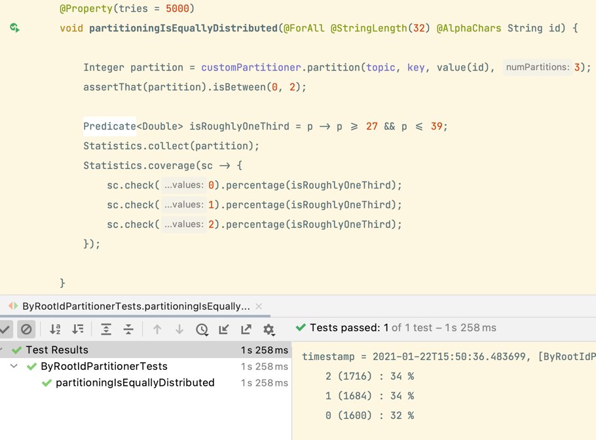This screenshot has width=596, height=440.
Task: Toggle show passed tests checkmark button
Action: 5,329
